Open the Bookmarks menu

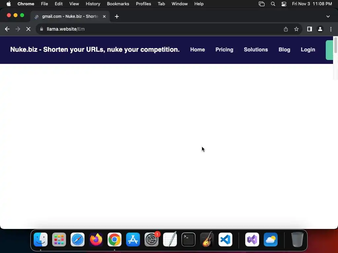tap(118, 4)
